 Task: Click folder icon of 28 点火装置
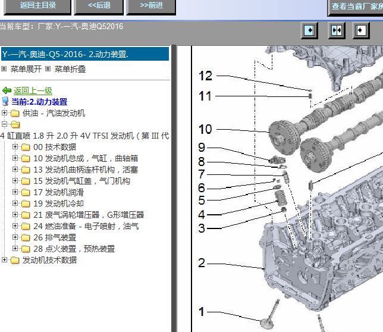click(x=26, y=249)
